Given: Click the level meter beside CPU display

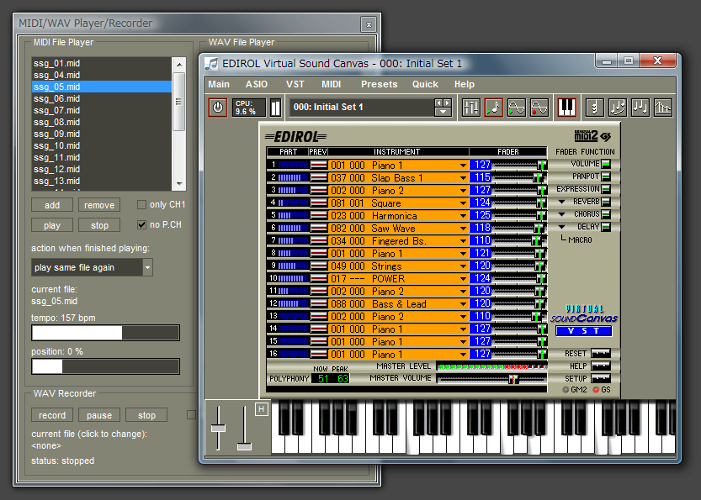Looking at the screenshot, I should coord(275,108).
